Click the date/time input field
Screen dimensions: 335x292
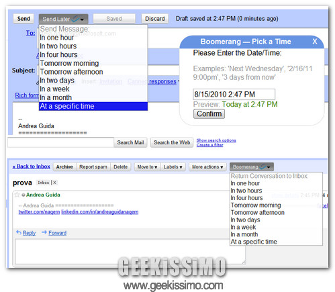[234, 94]
